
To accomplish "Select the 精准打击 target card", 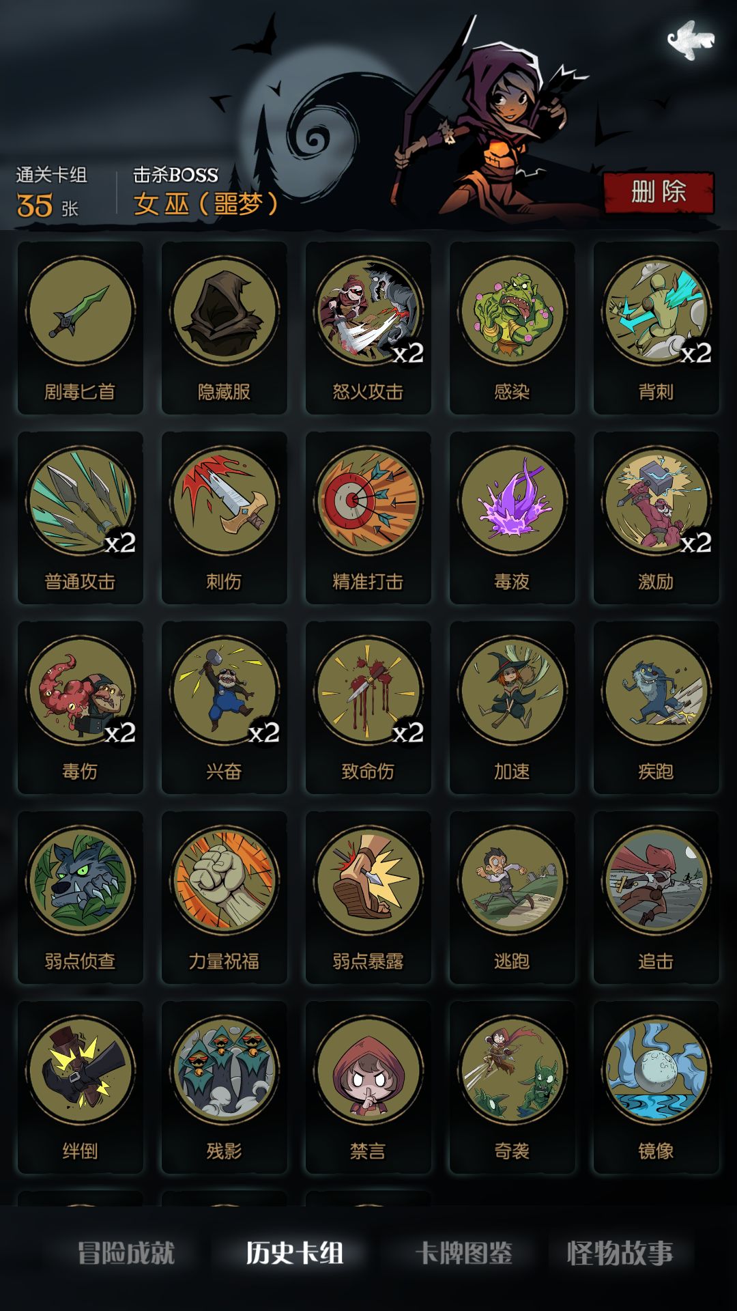I will pos(369,518).
